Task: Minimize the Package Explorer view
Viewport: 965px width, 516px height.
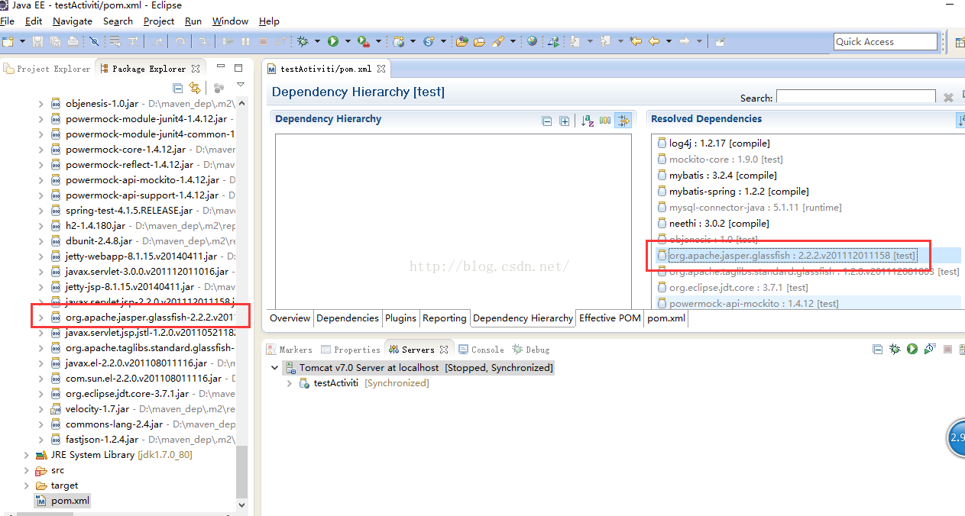Action: (220, 68)
